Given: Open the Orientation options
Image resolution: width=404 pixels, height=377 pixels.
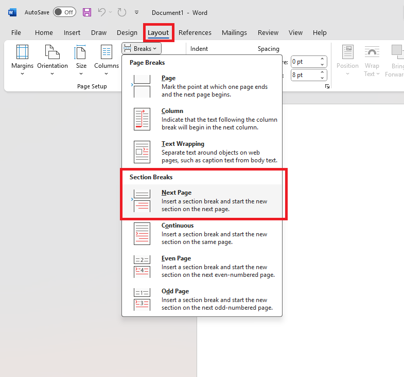Looking at the screenshot, I should [x=52, y=60].
